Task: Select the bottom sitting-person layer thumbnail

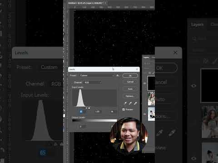Action: click(151, 114)
